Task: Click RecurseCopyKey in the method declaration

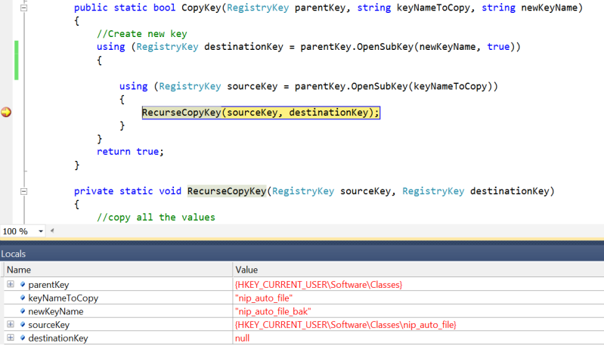Action: click(227, 191)
